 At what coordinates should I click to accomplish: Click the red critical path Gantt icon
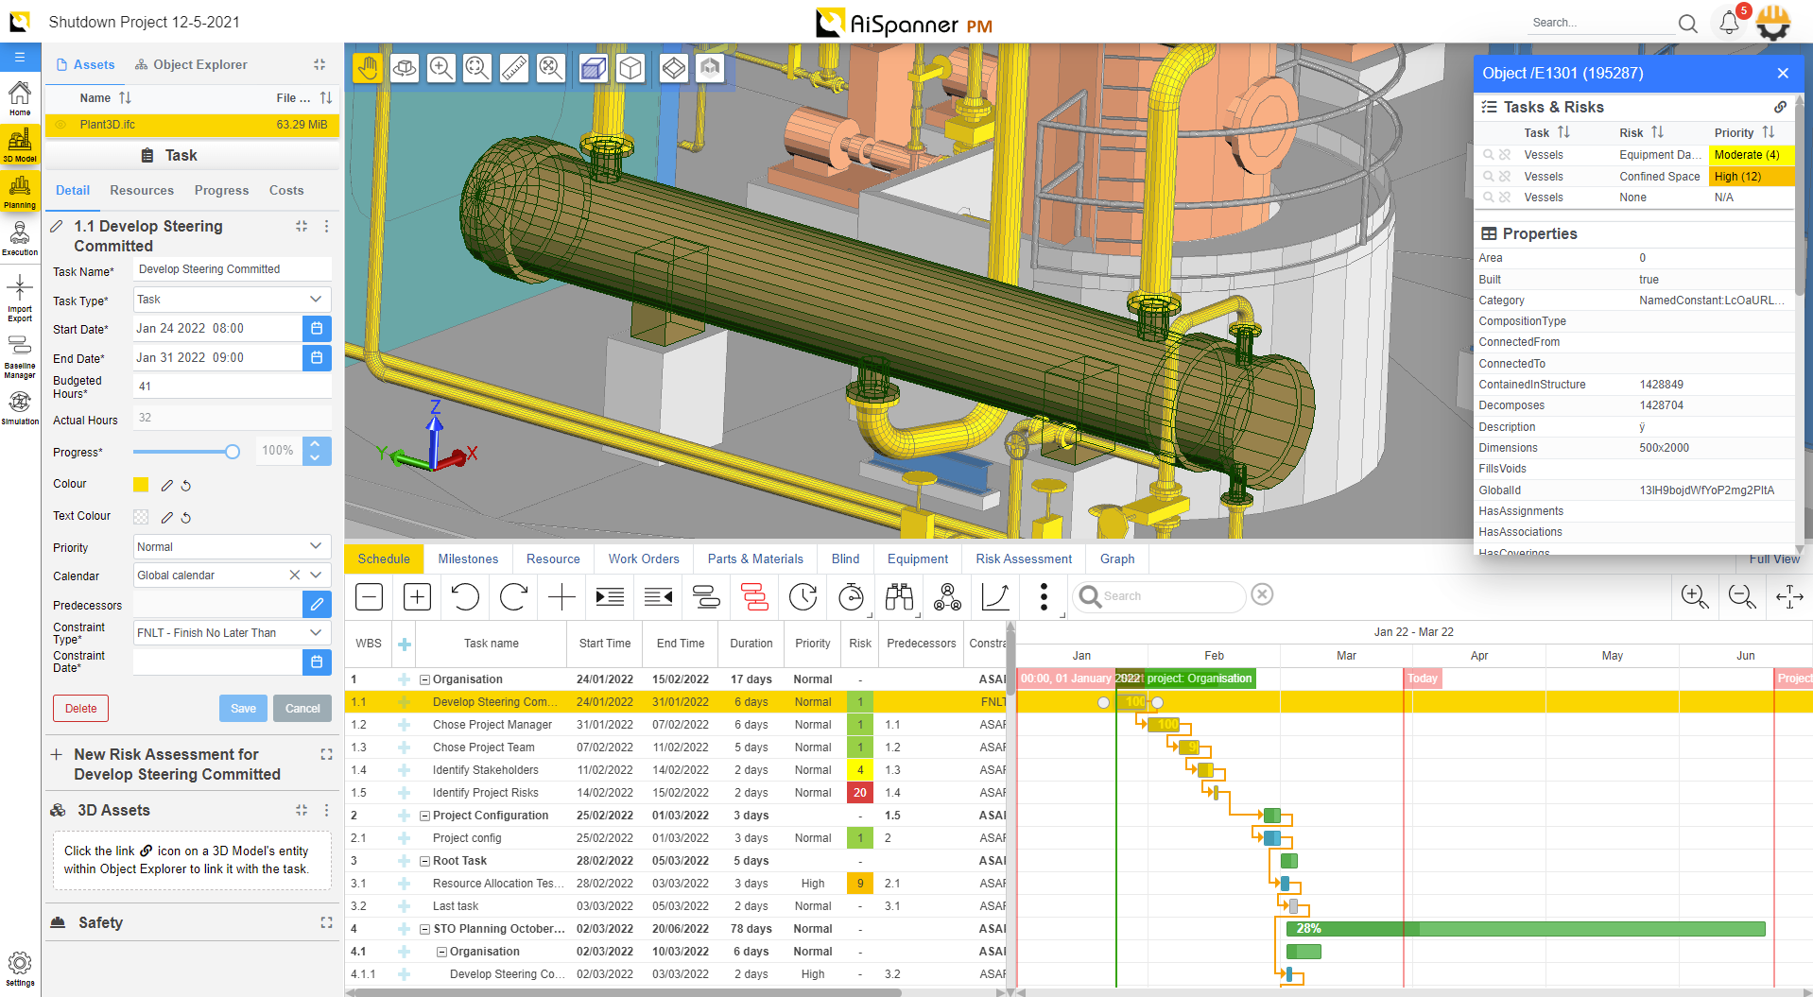754,596
